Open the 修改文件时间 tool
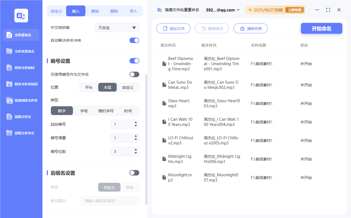Viewport: 351px width, 218px height. [x=21, y=68]
